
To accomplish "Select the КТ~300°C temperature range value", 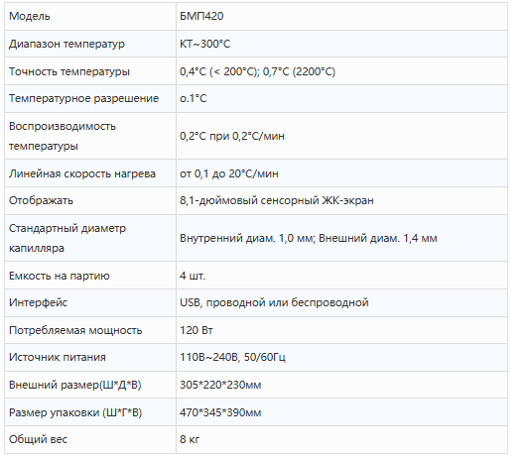I will (x=205, y=44).
